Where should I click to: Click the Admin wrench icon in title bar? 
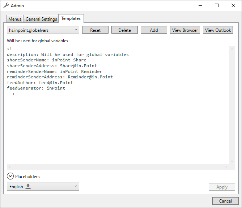click(6, 6)
